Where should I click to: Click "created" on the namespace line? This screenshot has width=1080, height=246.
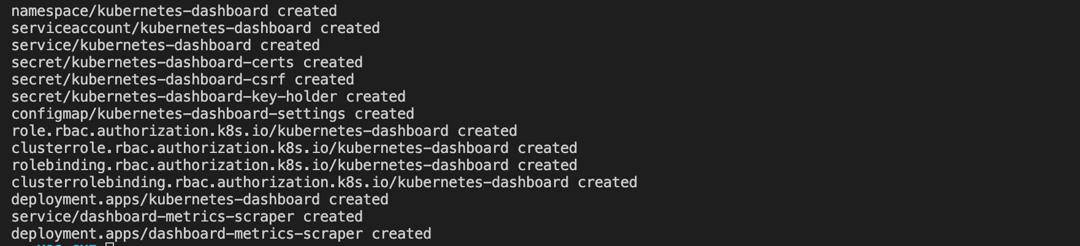tap(307, 11)
